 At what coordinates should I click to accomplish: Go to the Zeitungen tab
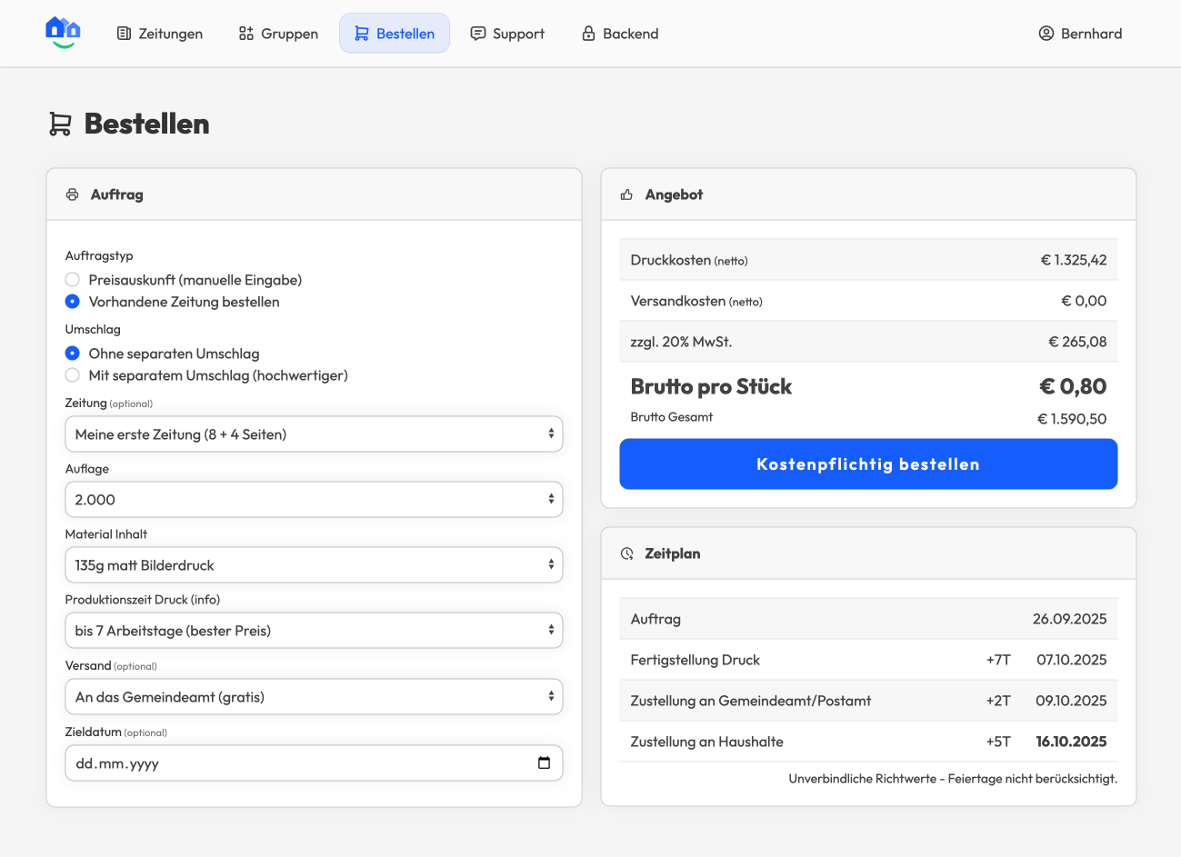click(160, 34)
